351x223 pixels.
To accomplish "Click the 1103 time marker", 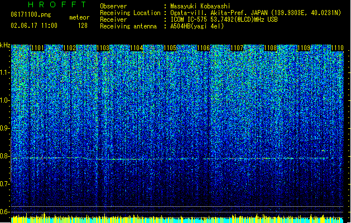I will tap(103, 48).
